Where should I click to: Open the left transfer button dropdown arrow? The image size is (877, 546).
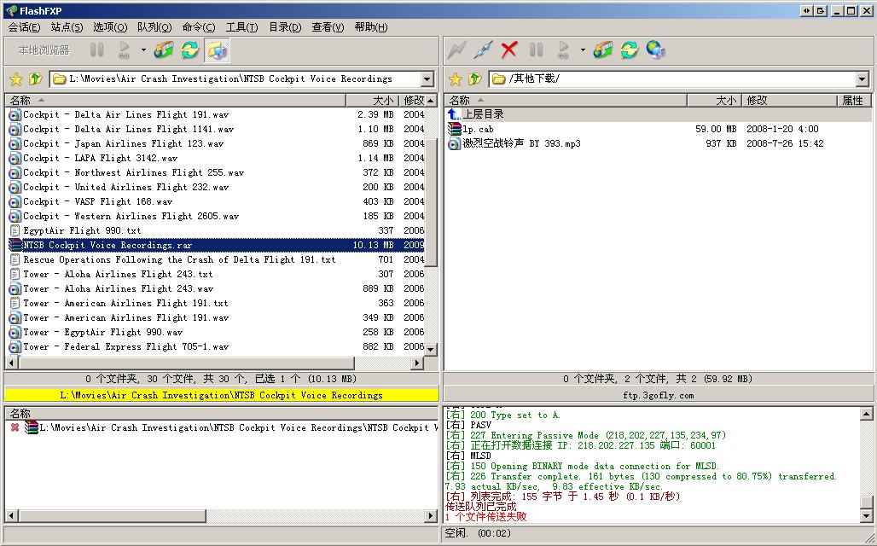[143, 50]
